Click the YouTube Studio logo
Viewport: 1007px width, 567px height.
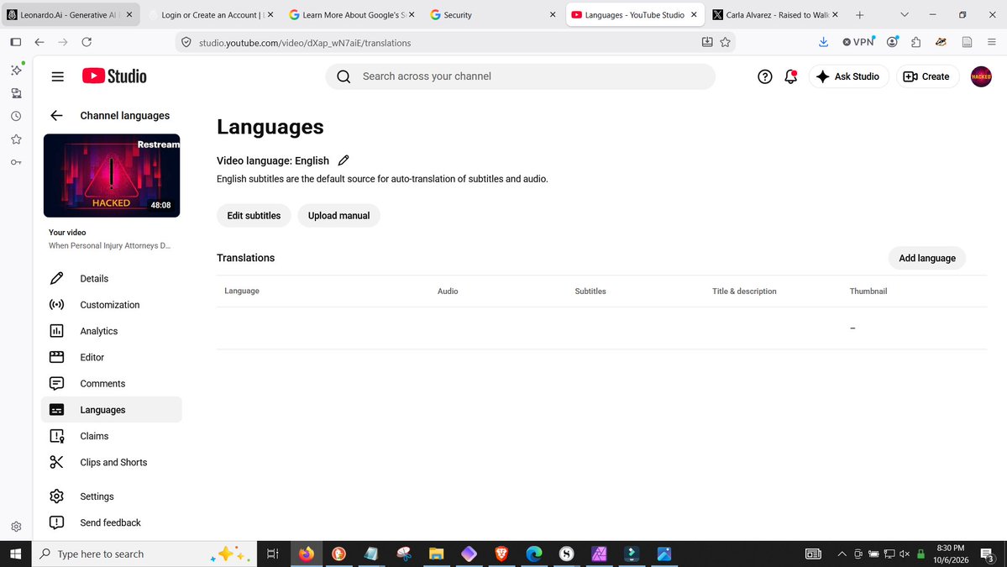click(114, 76)
